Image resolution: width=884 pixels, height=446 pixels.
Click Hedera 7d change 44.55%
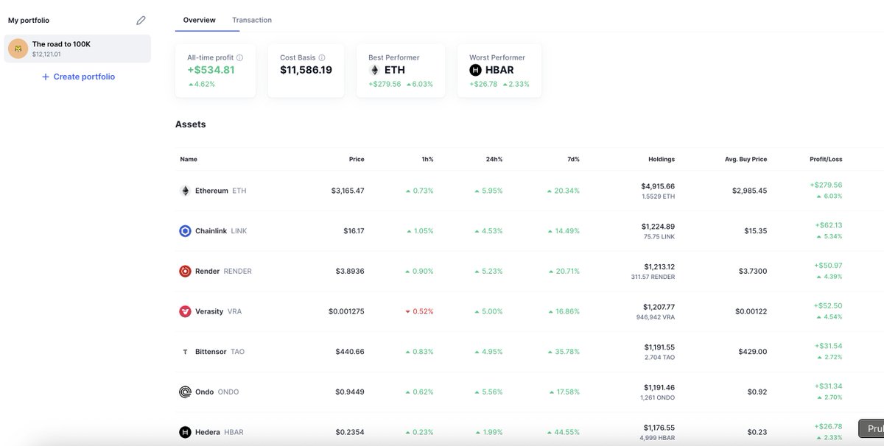click(x=564, y=432)
